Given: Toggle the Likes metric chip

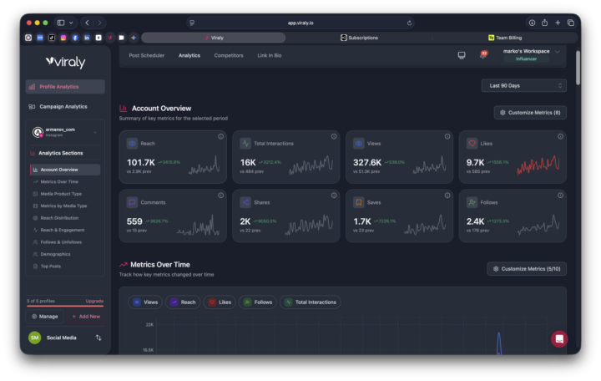Looking at the screenshot, I should click(220, 302).
